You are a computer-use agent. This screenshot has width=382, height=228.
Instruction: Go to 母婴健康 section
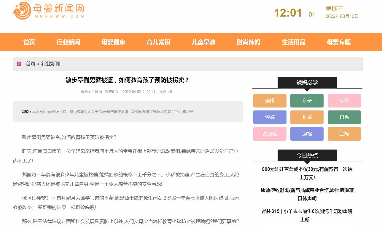pyautogui.click(x=113, y=42)
